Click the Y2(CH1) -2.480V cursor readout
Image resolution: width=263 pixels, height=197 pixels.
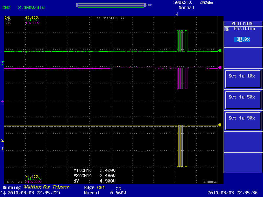[x=95, y=176]
